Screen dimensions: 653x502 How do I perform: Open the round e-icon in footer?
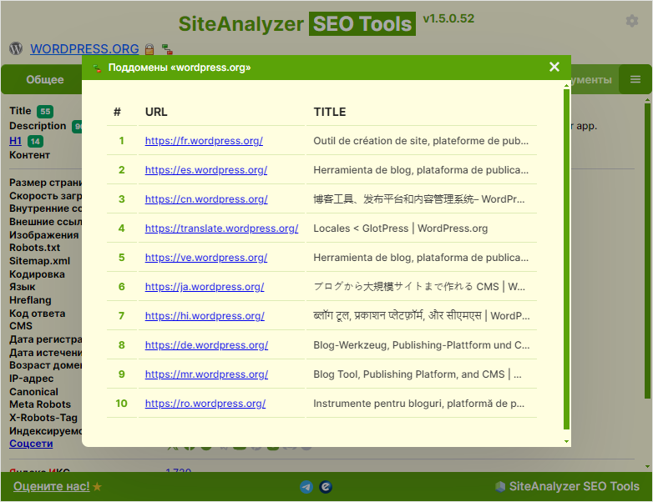coord(326,487)
